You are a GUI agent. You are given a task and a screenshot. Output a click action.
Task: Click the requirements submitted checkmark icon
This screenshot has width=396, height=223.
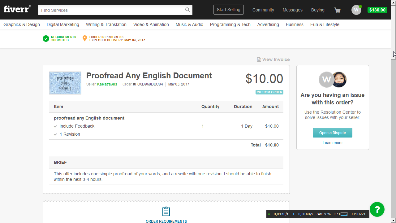coord(46,38)
